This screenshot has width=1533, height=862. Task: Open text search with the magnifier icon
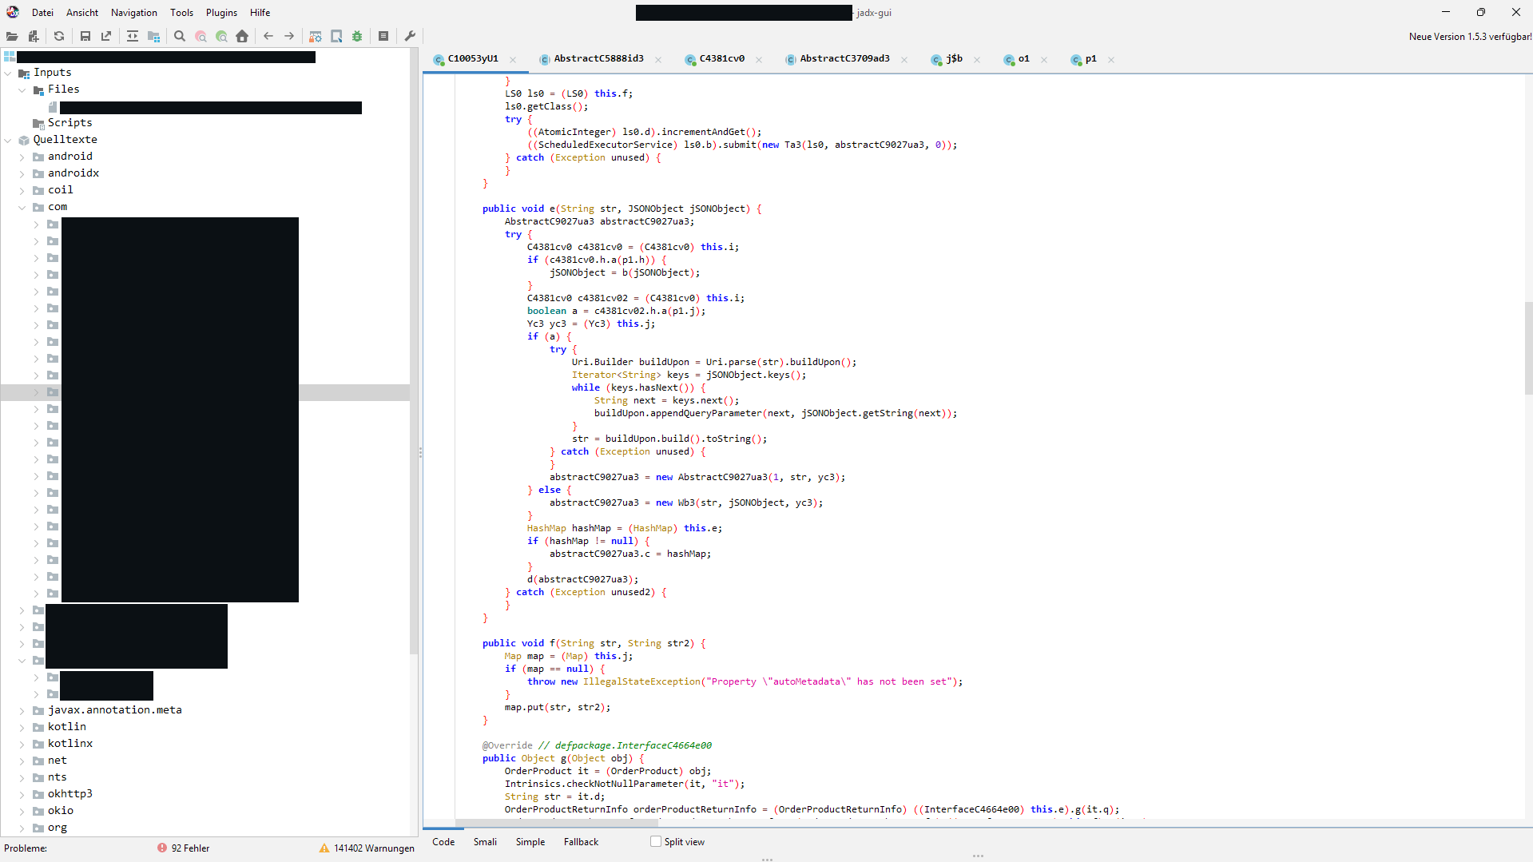(179, 36)
